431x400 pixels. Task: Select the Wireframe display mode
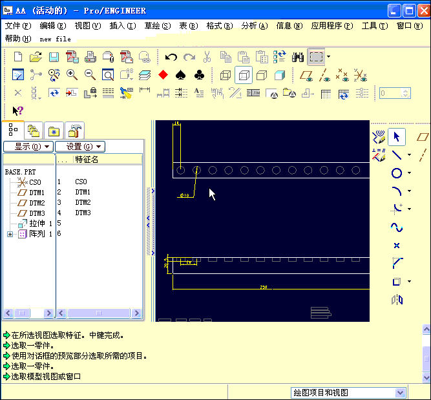coord(226,75)
